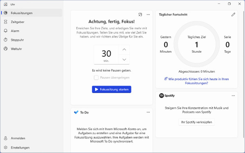Open the productivity feedback link
The width and height of the screenshot is (245, 153).
(x=196, y=81)
